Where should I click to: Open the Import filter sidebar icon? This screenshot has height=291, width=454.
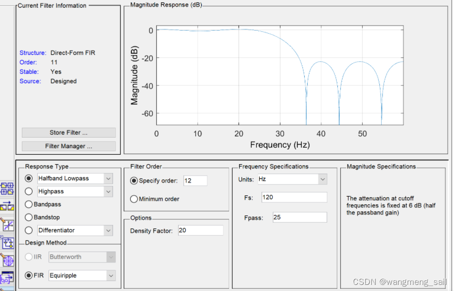click(x=7, y=278)
